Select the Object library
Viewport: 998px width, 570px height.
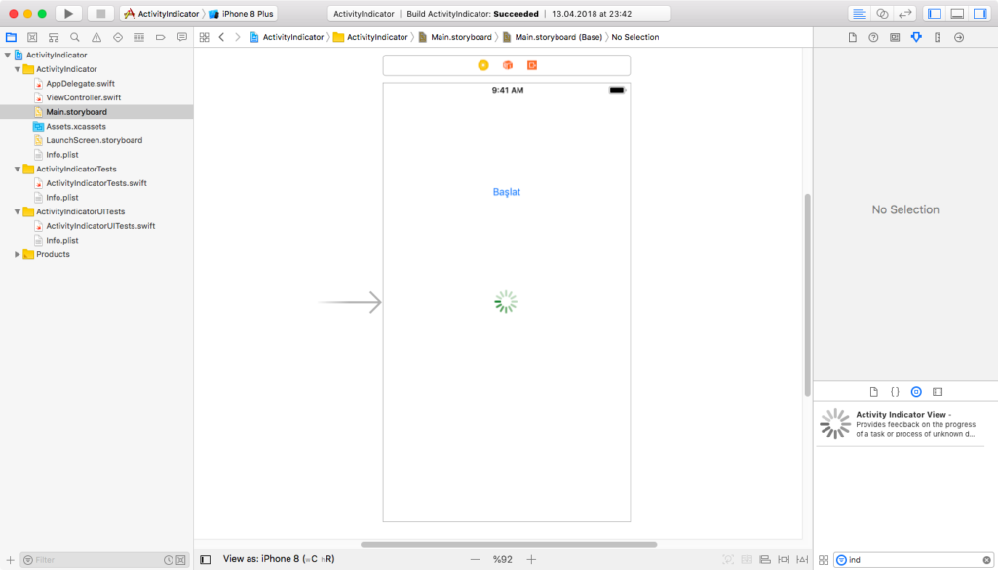click(x=916, y=391)
